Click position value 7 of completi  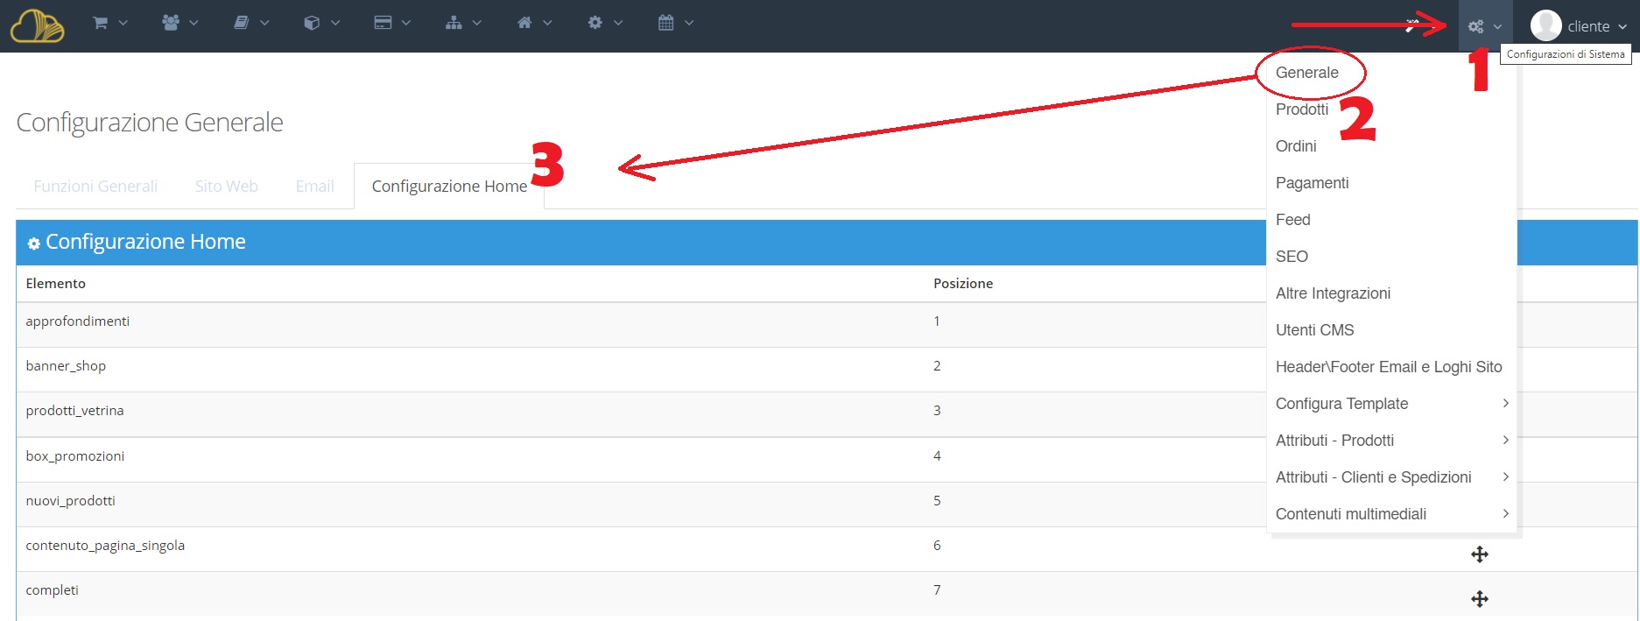tap(937, 590)
